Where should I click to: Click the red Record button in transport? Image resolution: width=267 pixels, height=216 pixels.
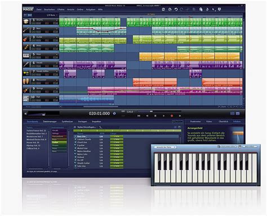point(172,116)
